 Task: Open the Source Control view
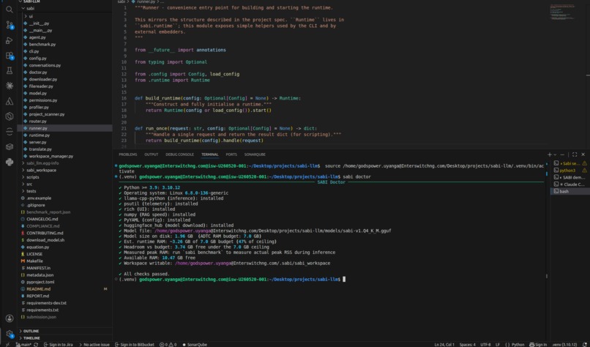click(10, 25)
